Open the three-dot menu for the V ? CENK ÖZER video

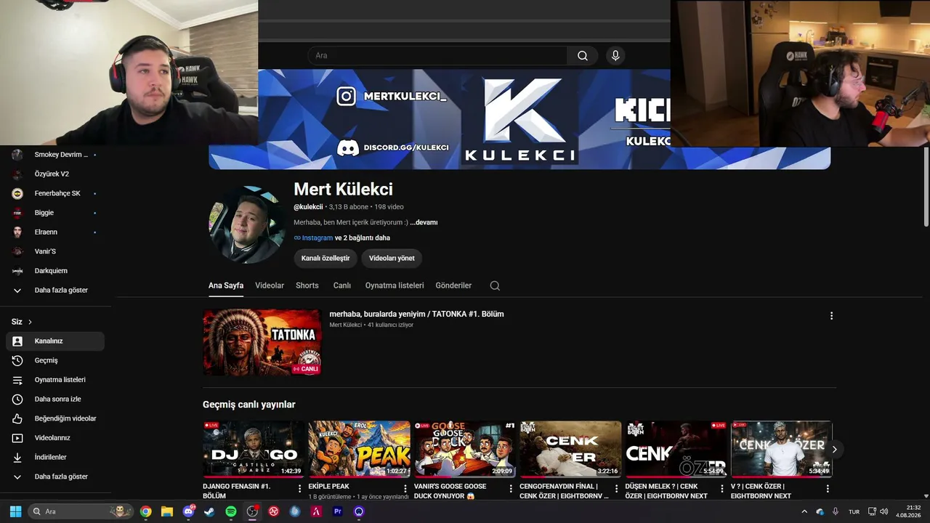(828, 489)
